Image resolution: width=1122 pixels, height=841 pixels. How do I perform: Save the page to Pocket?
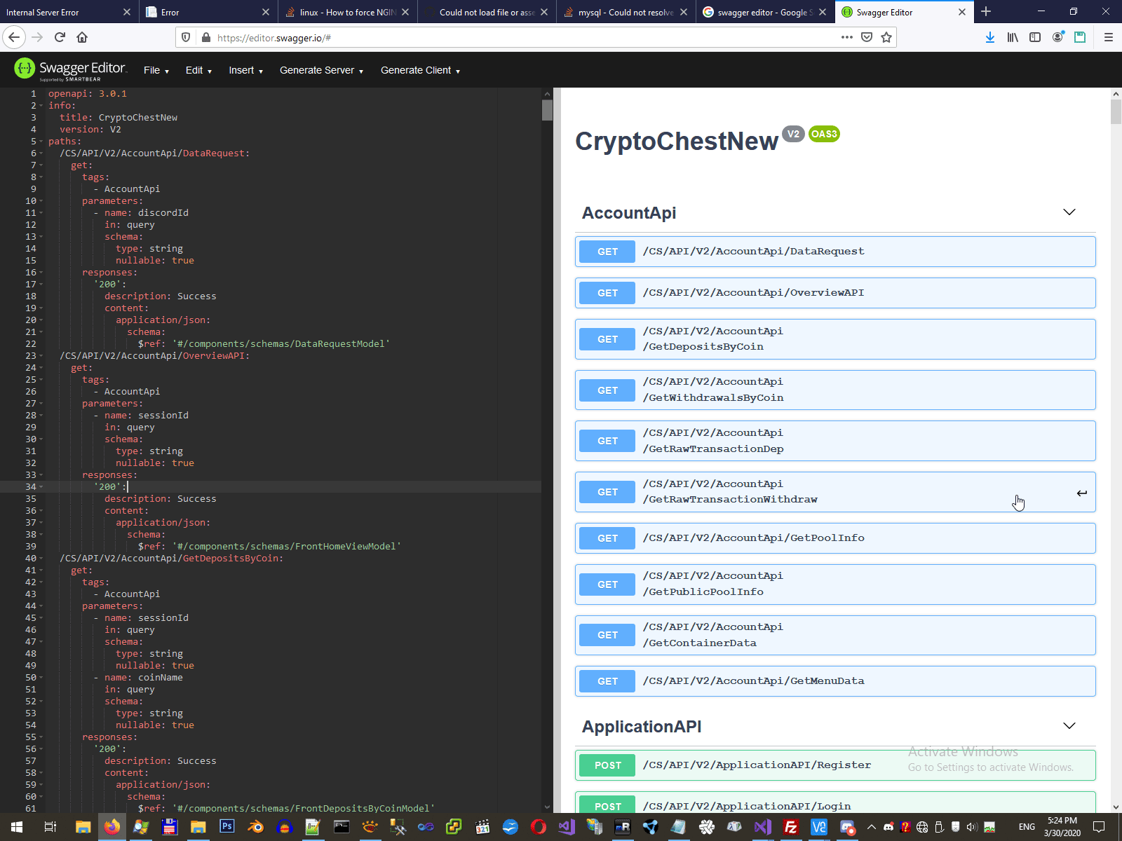tap(867, 37)
